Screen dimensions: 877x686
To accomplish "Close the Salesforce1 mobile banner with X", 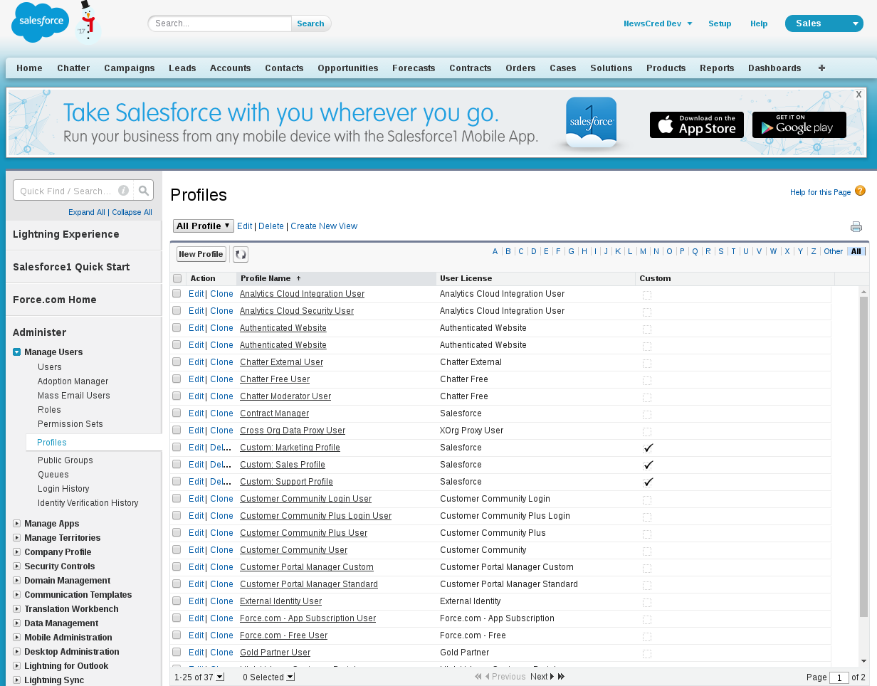I will 859,95.
